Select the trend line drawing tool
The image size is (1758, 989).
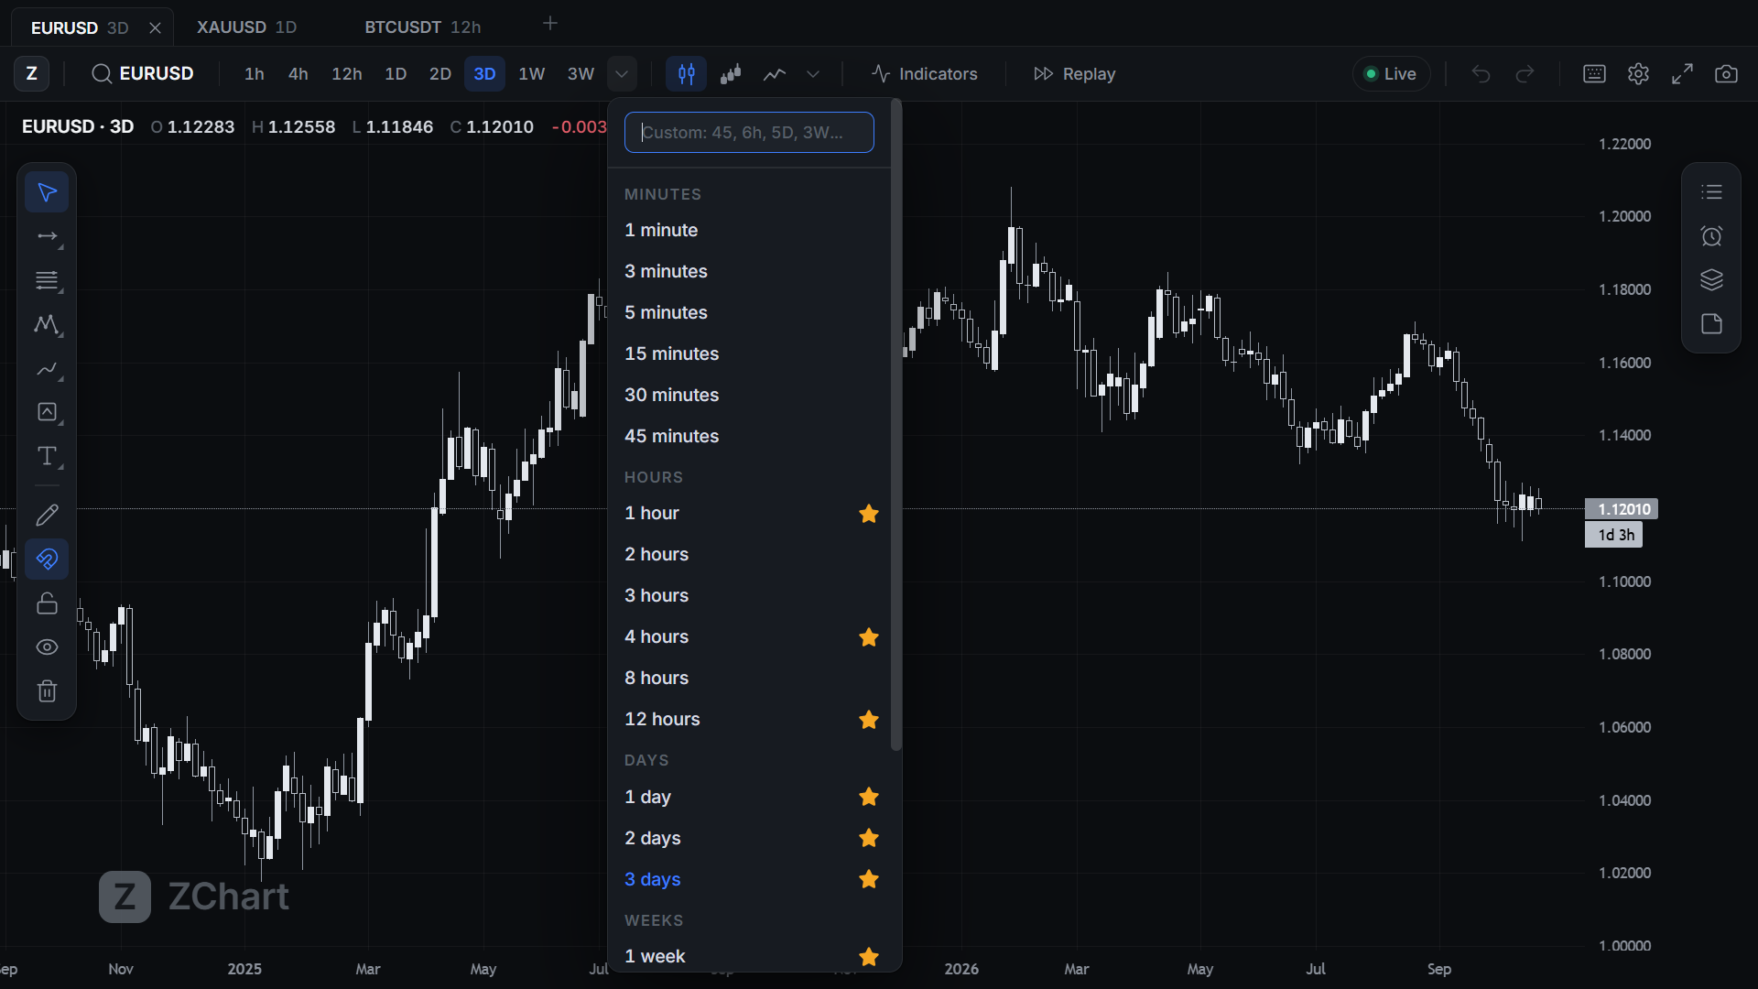pos(47,236)
